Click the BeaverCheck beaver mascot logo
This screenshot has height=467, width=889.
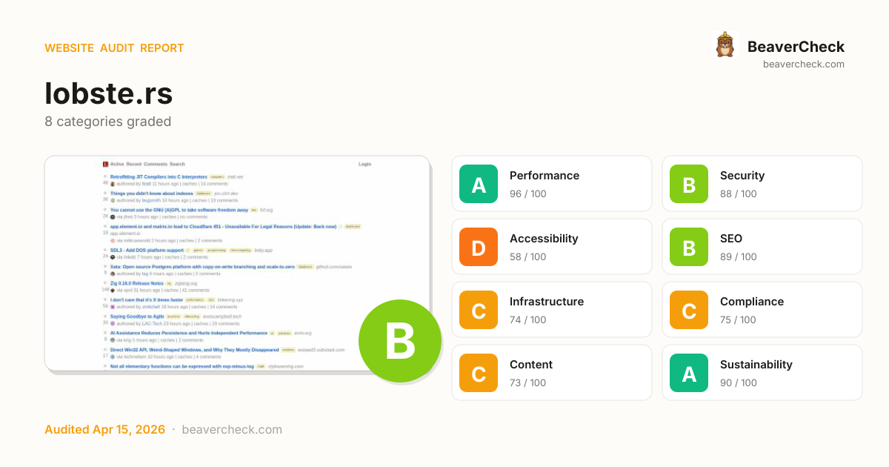pyautogui.click(x=725, y=45)
